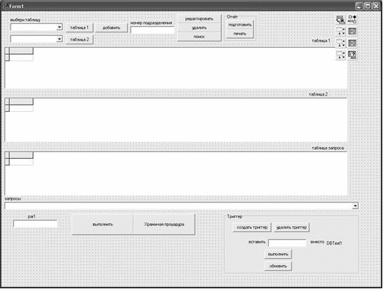Click the редактировать button

coord(199,19)
